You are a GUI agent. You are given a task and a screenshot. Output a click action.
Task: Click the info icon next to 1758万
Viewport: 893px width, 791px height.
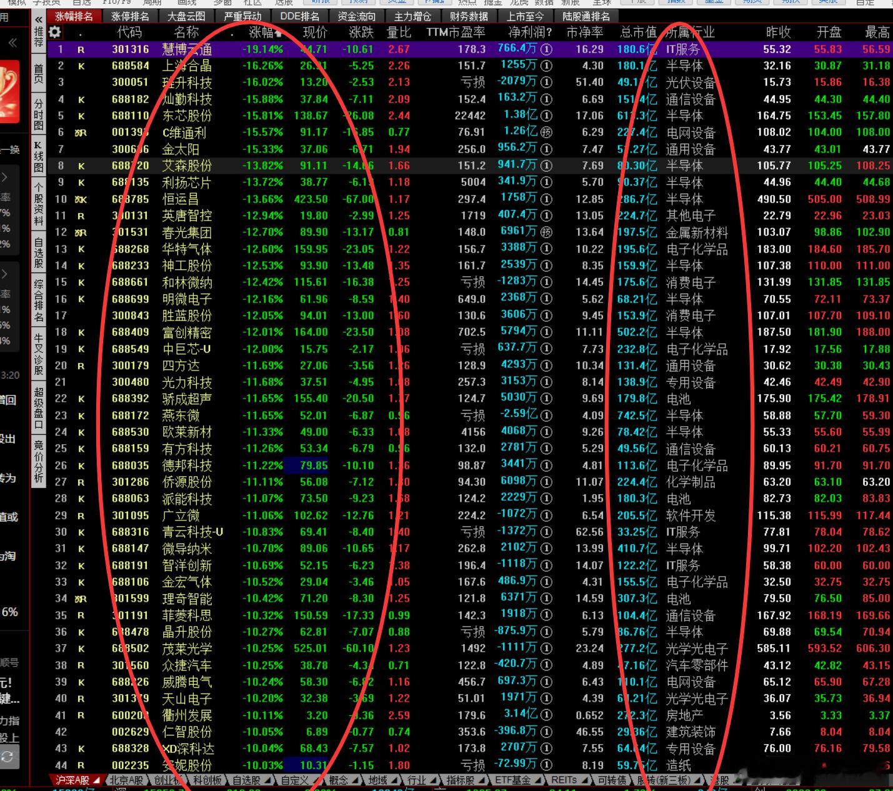(546, 199)
